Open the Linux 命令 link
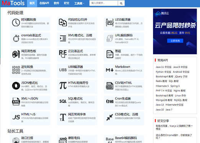Image resolution: width=200 pixels, height=143 pixels. pyautogui.click(x=180, y=95)
